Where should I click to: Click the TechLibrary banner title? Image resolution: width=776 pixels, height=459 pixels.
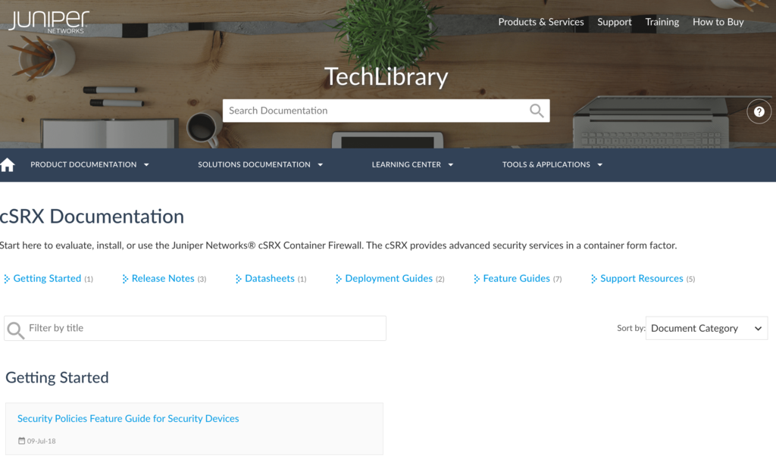coord(386,76)
